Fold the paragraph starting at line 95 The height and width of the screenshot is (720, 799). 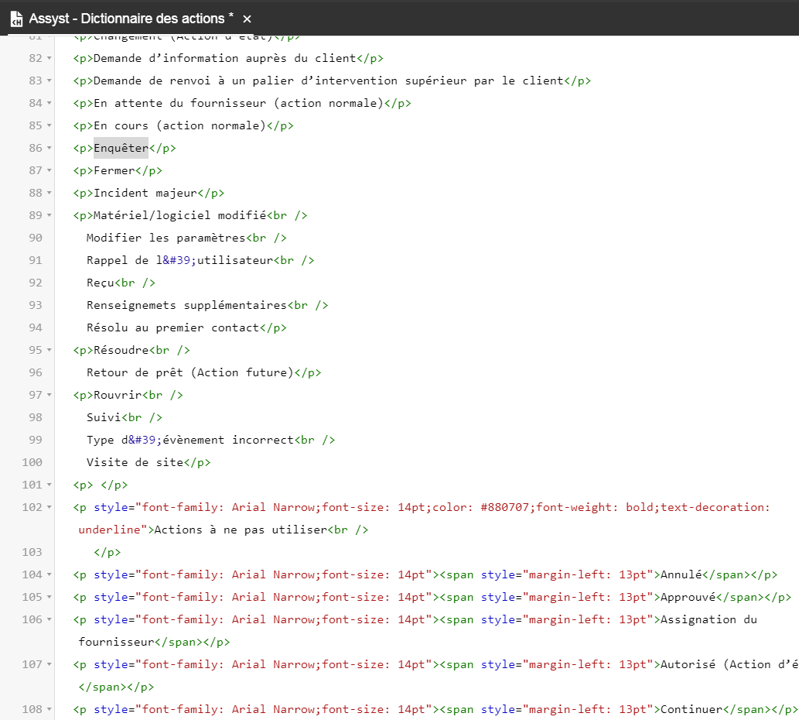[50, 350]
